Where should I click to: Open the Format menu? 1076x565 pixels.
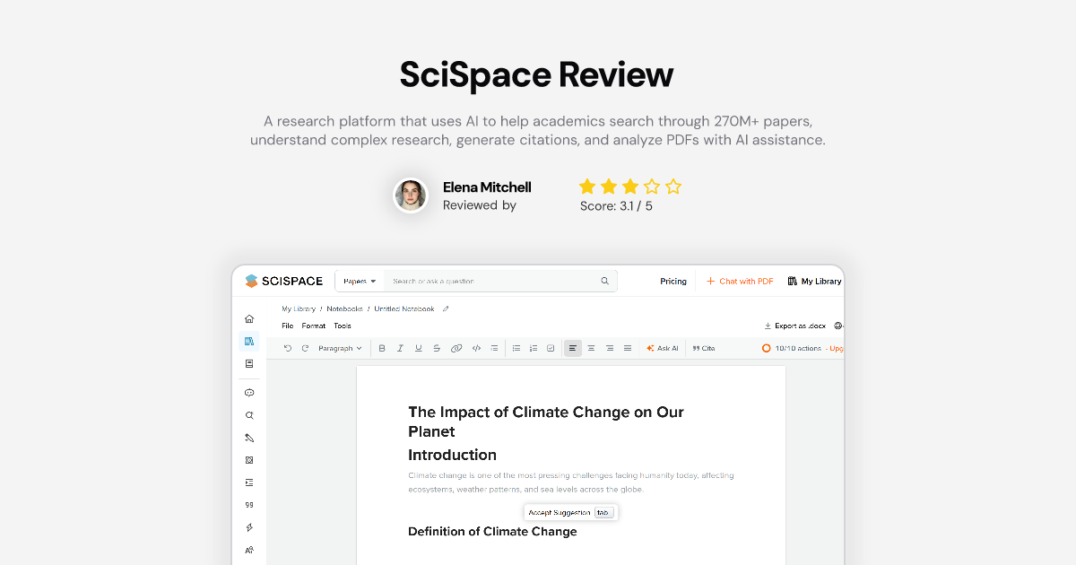coord(314,326)
